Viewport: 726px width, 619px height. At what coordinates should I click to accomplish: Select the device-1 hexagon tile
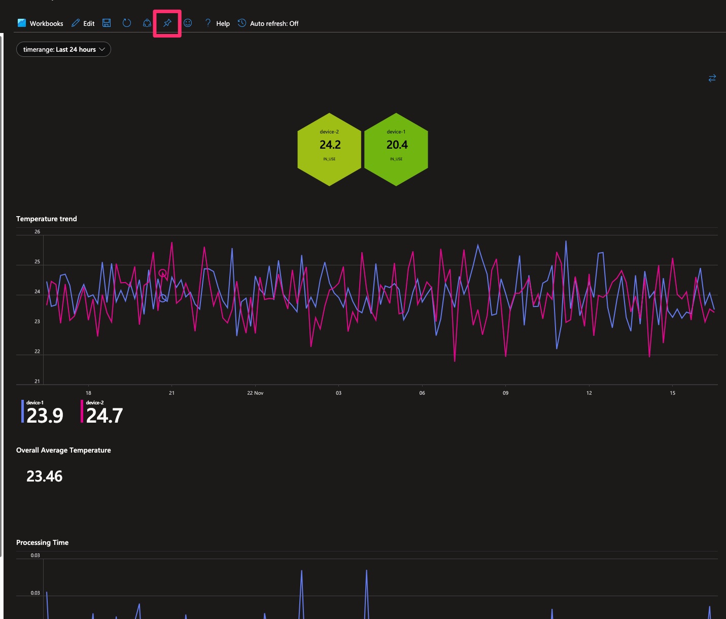click(x=396, y=149)
